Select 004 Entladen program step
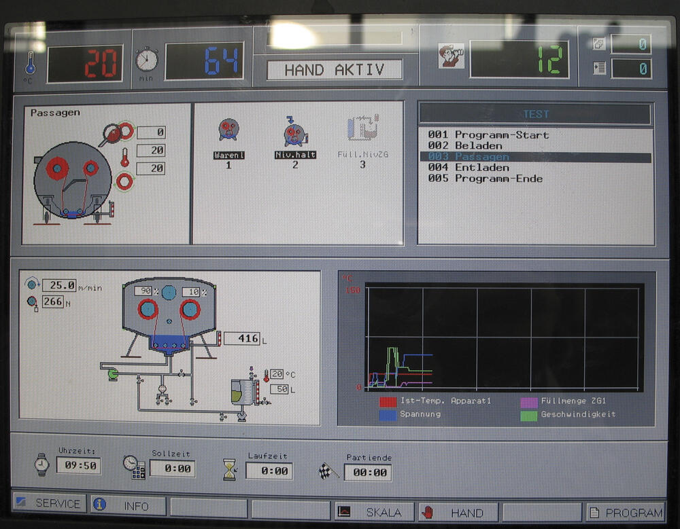This screenshot has width=680, height=529. (468, 168)
